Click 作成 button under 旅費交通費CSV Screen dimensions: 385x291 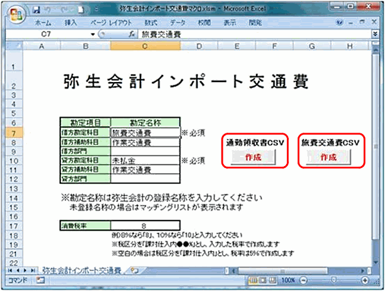point(329,157)
